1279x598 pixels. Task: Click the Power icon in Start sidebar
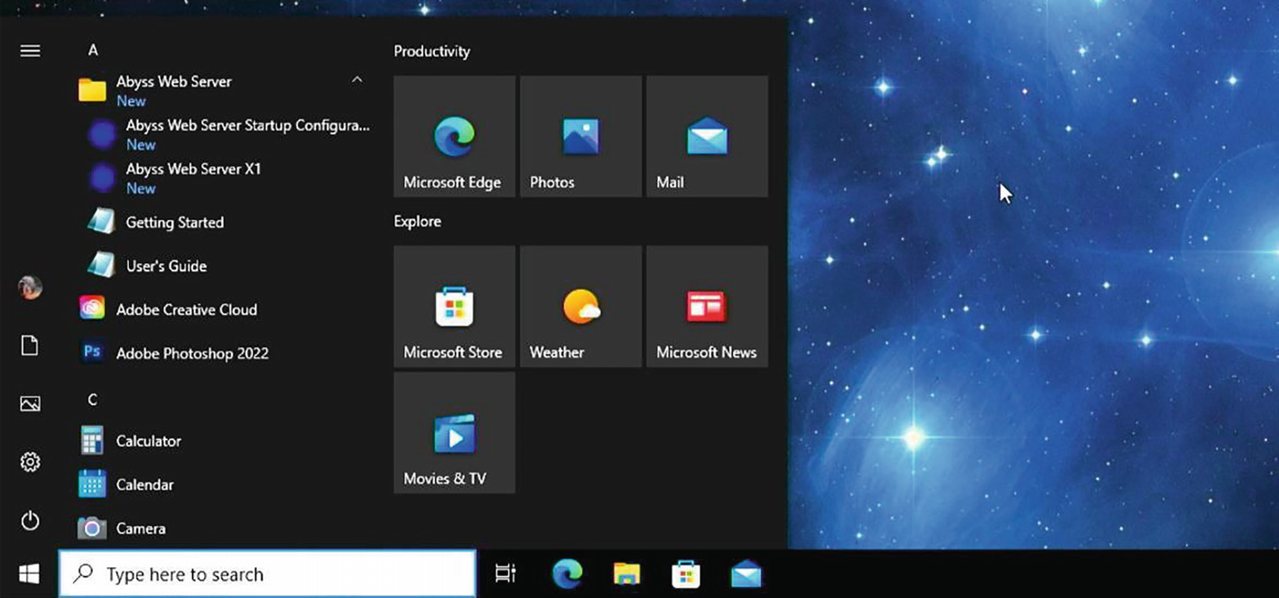pyautogui.click(x=30, y=520)
